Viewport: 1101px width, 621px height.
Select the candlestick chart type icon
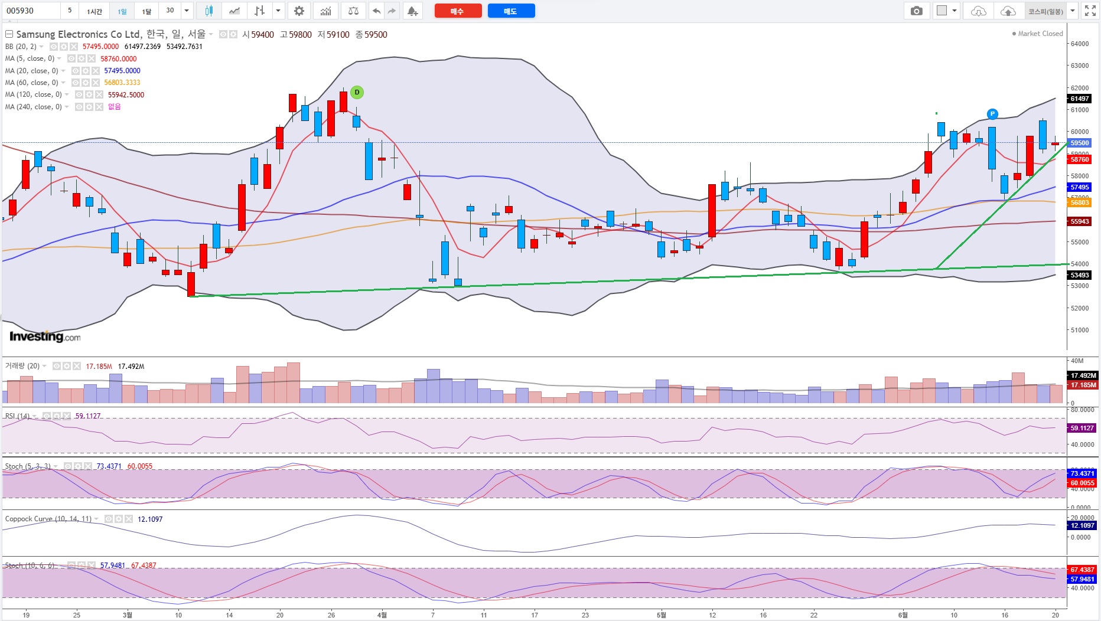point(209,11)
